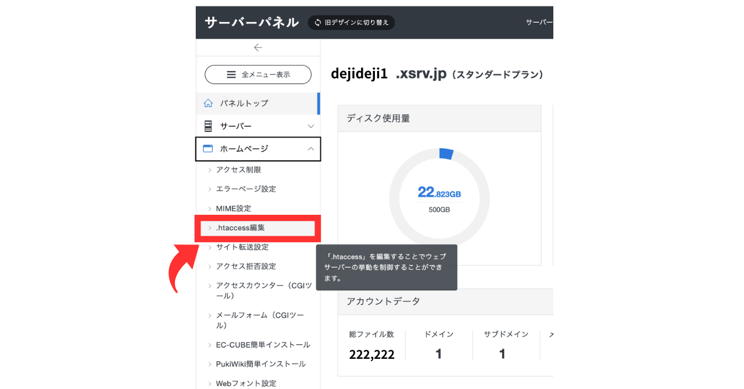This screenshot has height=389, width=744.
Task: Select エラーページ設定 in sidebar
Action: (x=246, y=189)
